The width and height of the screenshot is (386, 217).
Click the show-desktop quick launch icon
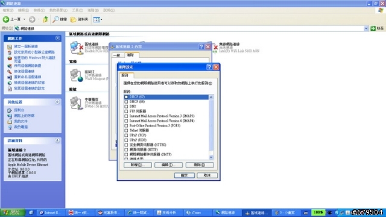(x=31, y=213)
